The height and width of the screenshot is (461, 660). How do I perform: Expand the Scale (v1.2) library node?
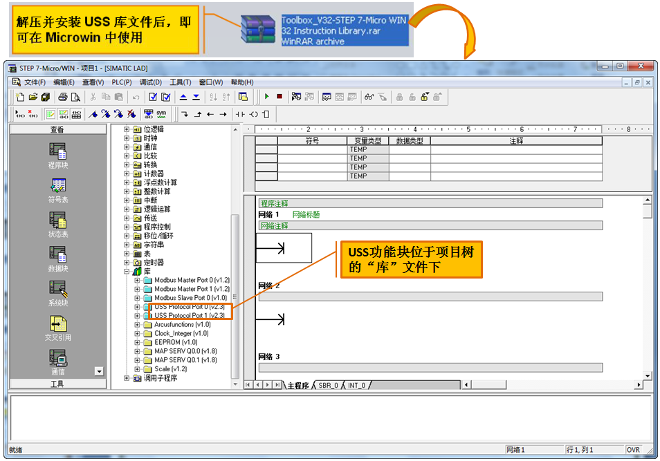pyautogui.click(x=137, y=369)
